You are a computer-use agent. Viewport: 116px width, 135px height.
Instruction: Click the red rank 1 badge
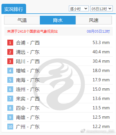(10, 43)
